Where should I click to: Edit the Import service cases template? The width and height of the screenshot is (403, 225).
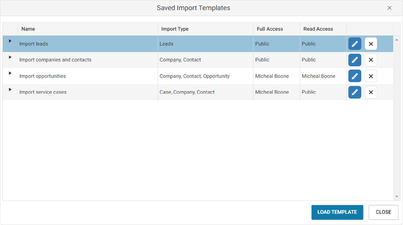pos(355,92)
